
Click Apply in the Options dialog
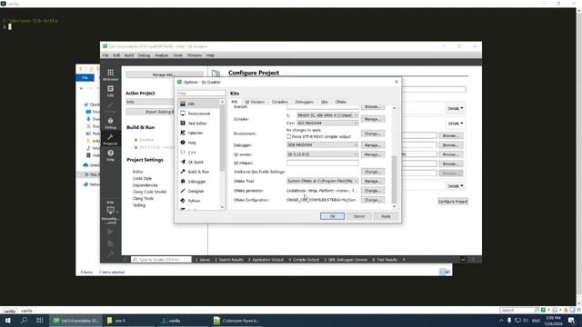[x=386, y=216]
